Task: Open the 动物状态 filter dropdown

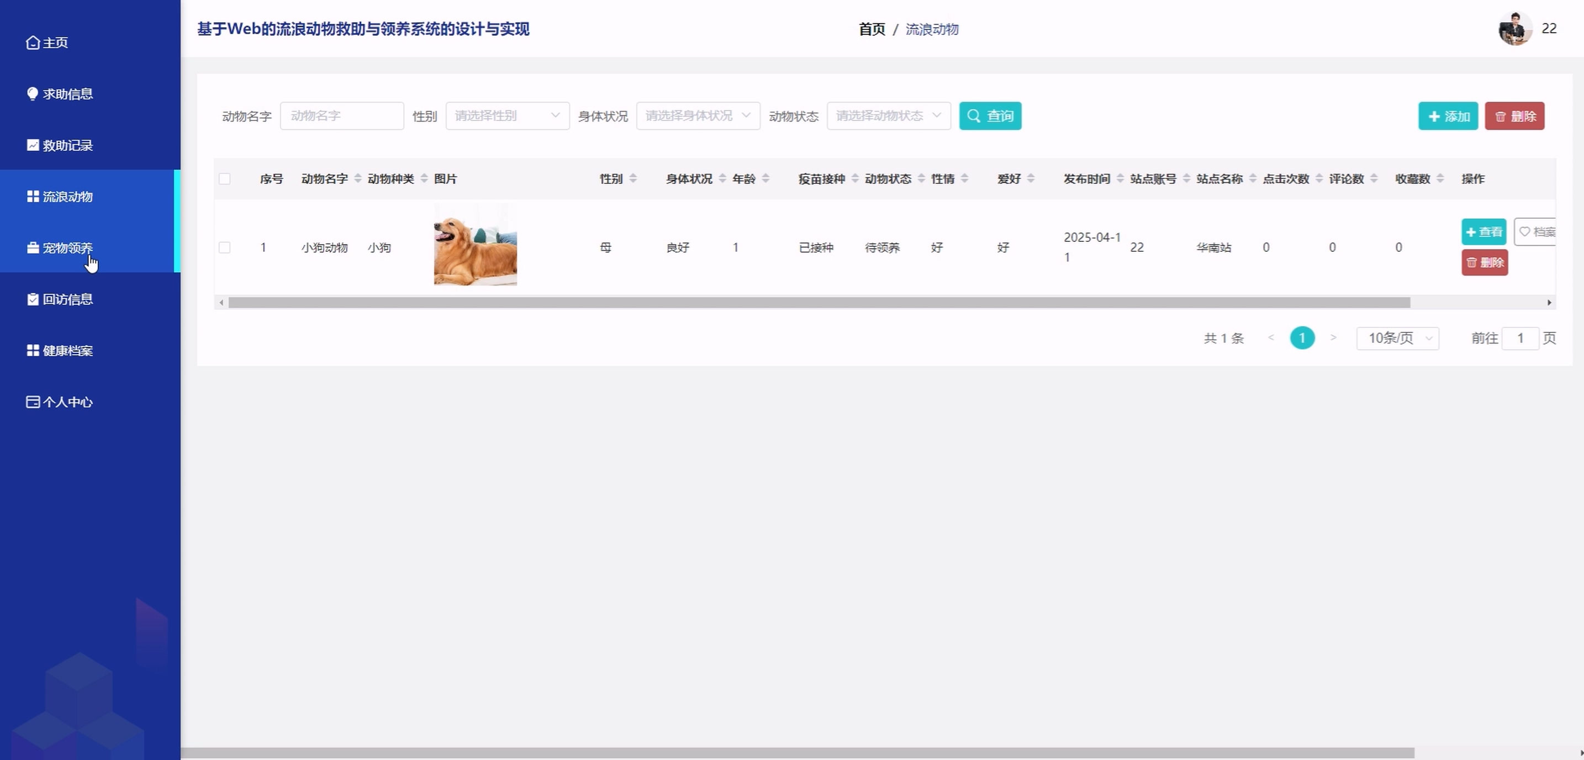Action: pyautogui.click(x=889, y=115)
